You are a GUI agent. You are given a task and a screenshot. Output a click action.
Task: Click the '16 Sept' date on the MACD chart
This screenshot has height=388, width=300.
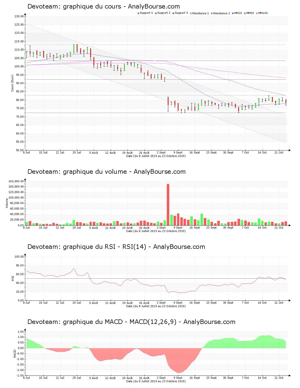coord(195,378)
